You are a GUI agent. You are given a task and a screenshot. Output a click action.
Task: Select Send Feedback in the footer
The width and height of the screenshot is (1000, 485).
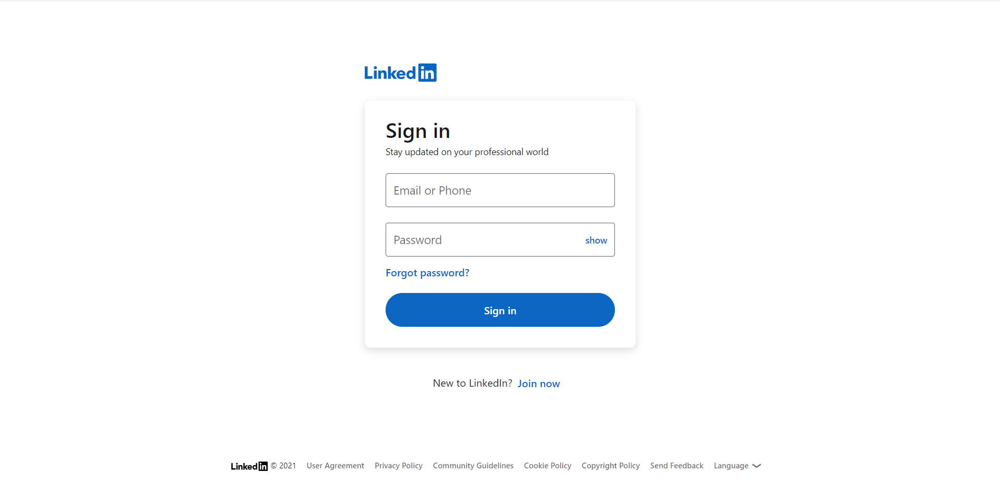676,466
